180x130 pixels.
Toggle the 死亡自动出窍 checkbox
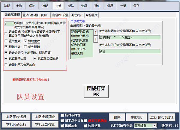6,58
